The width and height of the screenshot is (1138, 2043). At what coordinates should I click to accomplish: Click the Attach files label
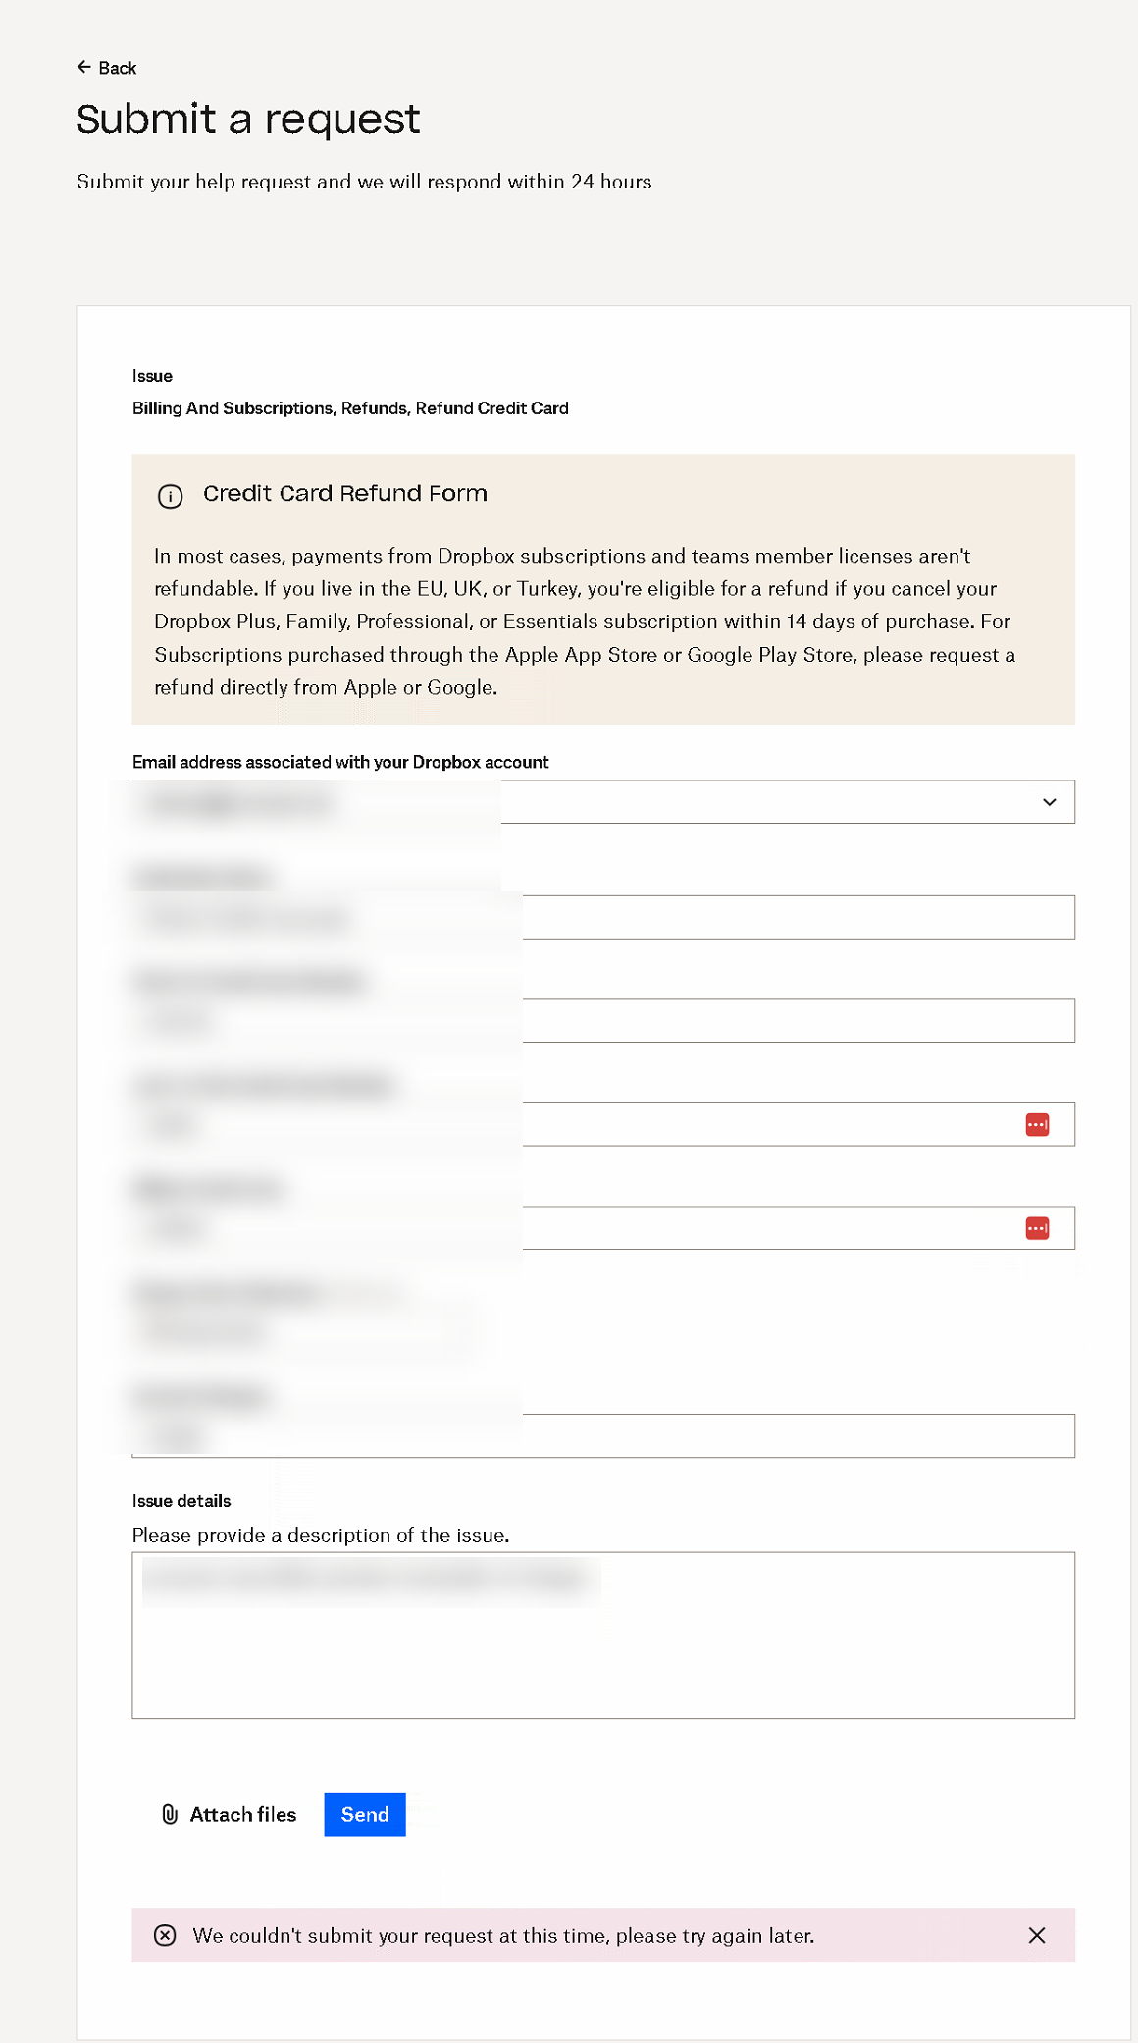[x=242, y=1814]
